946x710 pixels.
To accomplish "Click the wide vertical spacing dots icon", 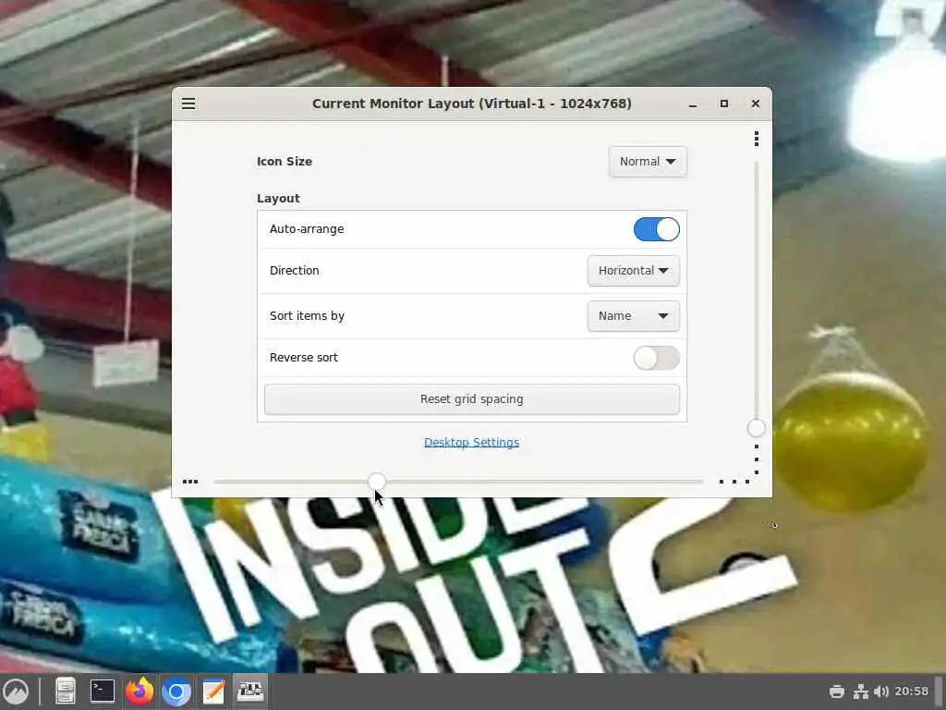I will pyautogui.click(x=756, y=460).
